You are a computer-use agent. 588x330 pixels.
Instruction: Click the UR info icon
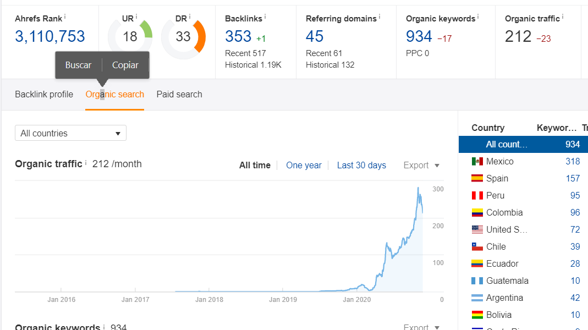point(136,16)
